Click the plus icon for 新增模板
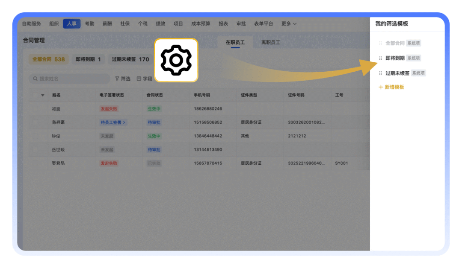Image resolution: width=462 pixels, height=268 pixels. (381, 87)
